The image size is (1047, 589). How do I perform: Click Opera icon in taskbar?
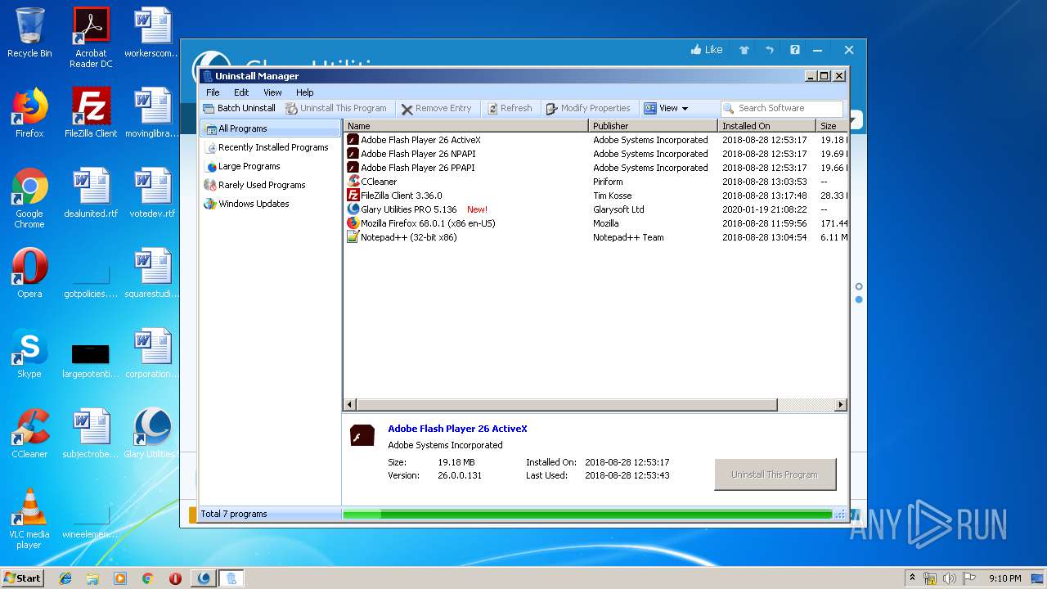tap(175, 578)
